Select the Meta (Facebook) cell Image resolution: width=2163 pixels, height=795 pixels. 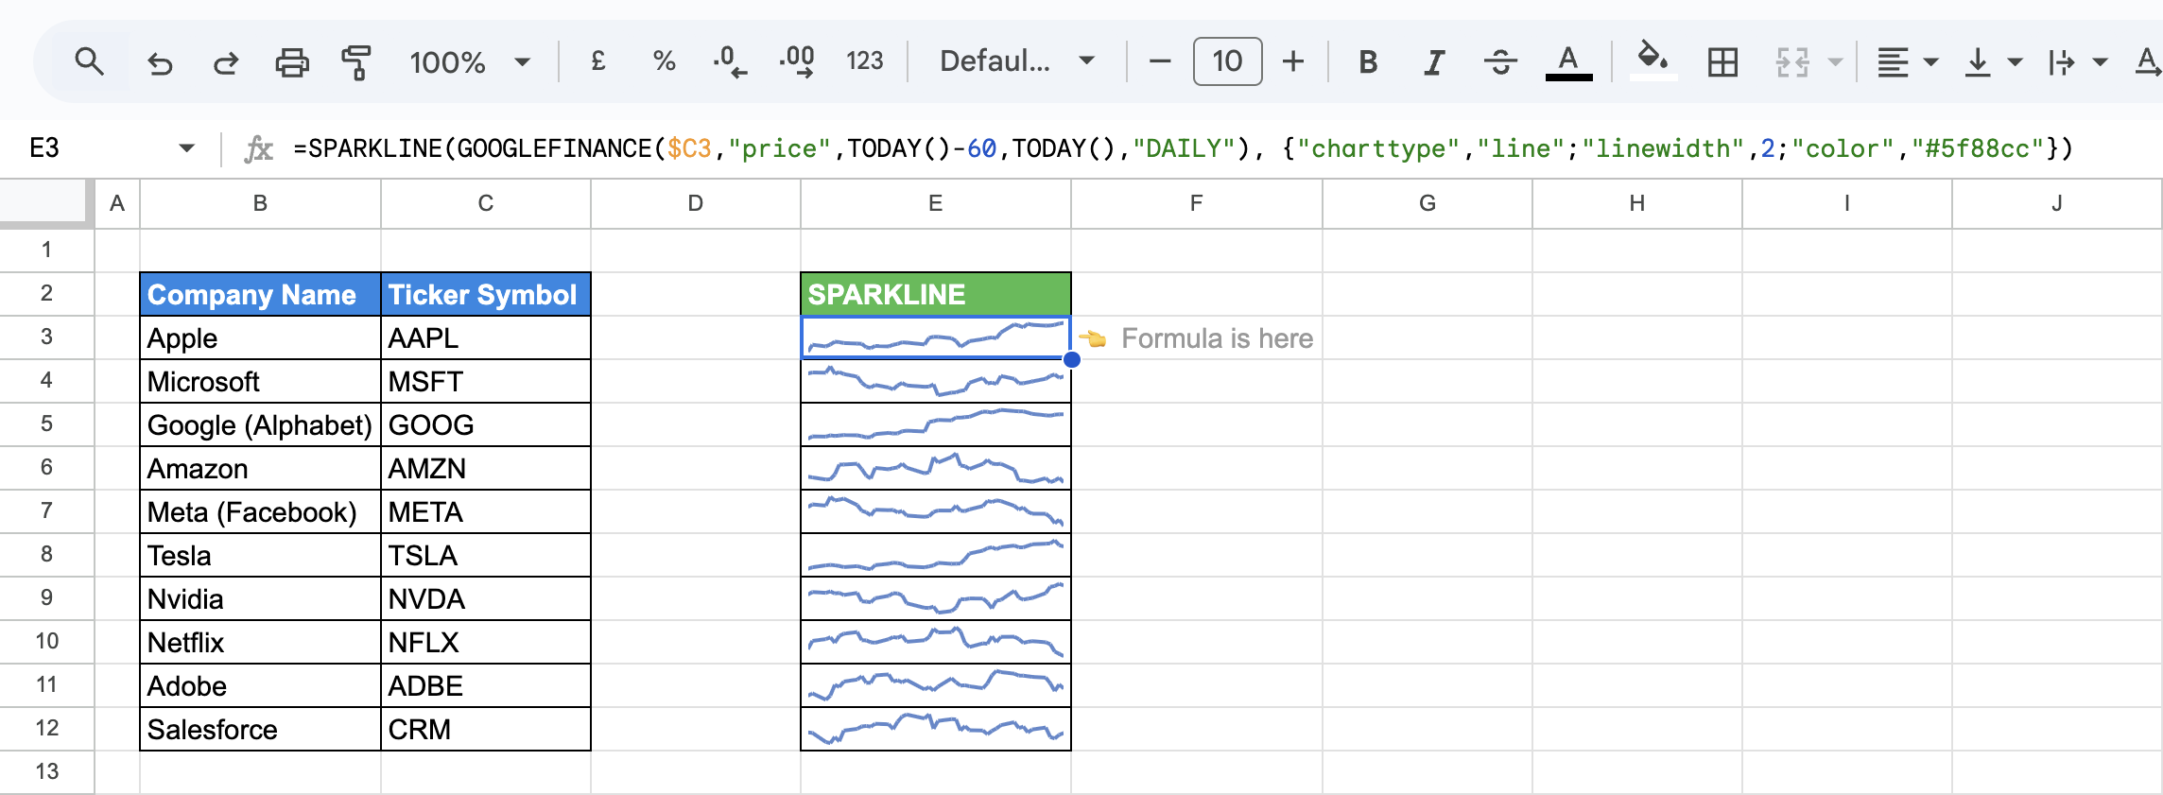click(260, 511)
